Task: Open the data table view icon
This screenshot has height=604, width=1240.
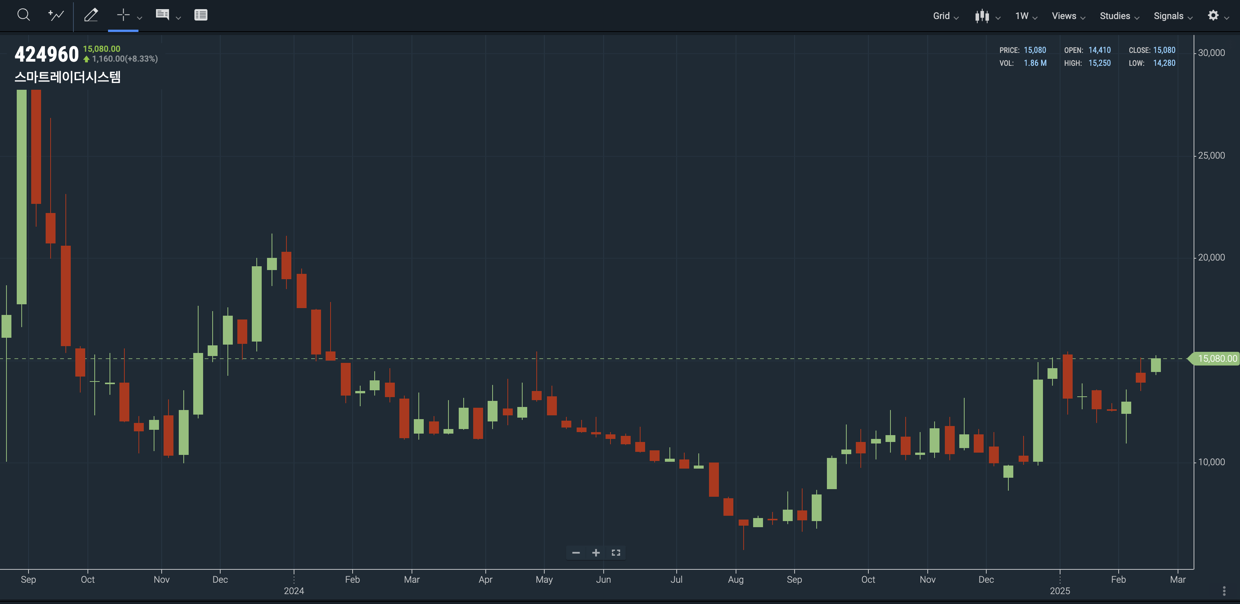Action: tap(201, 15)
